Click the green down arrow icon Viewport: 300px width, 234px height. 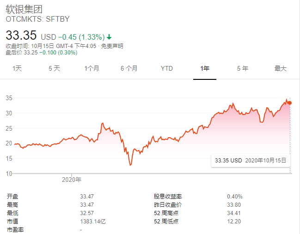pos(109,36)
